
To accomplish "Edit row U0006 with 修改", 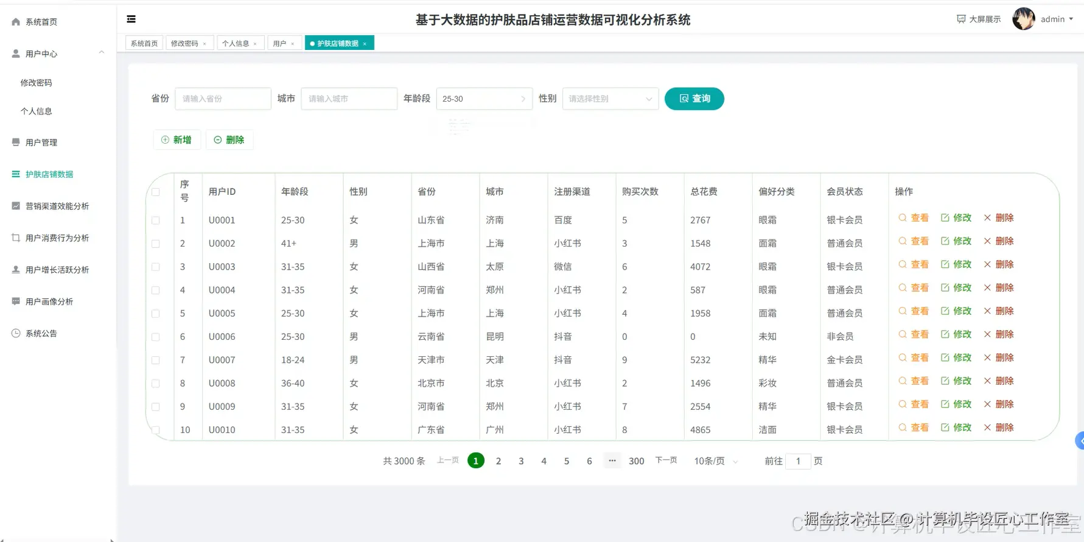I will pyautogui.click(x=956, y=334).
